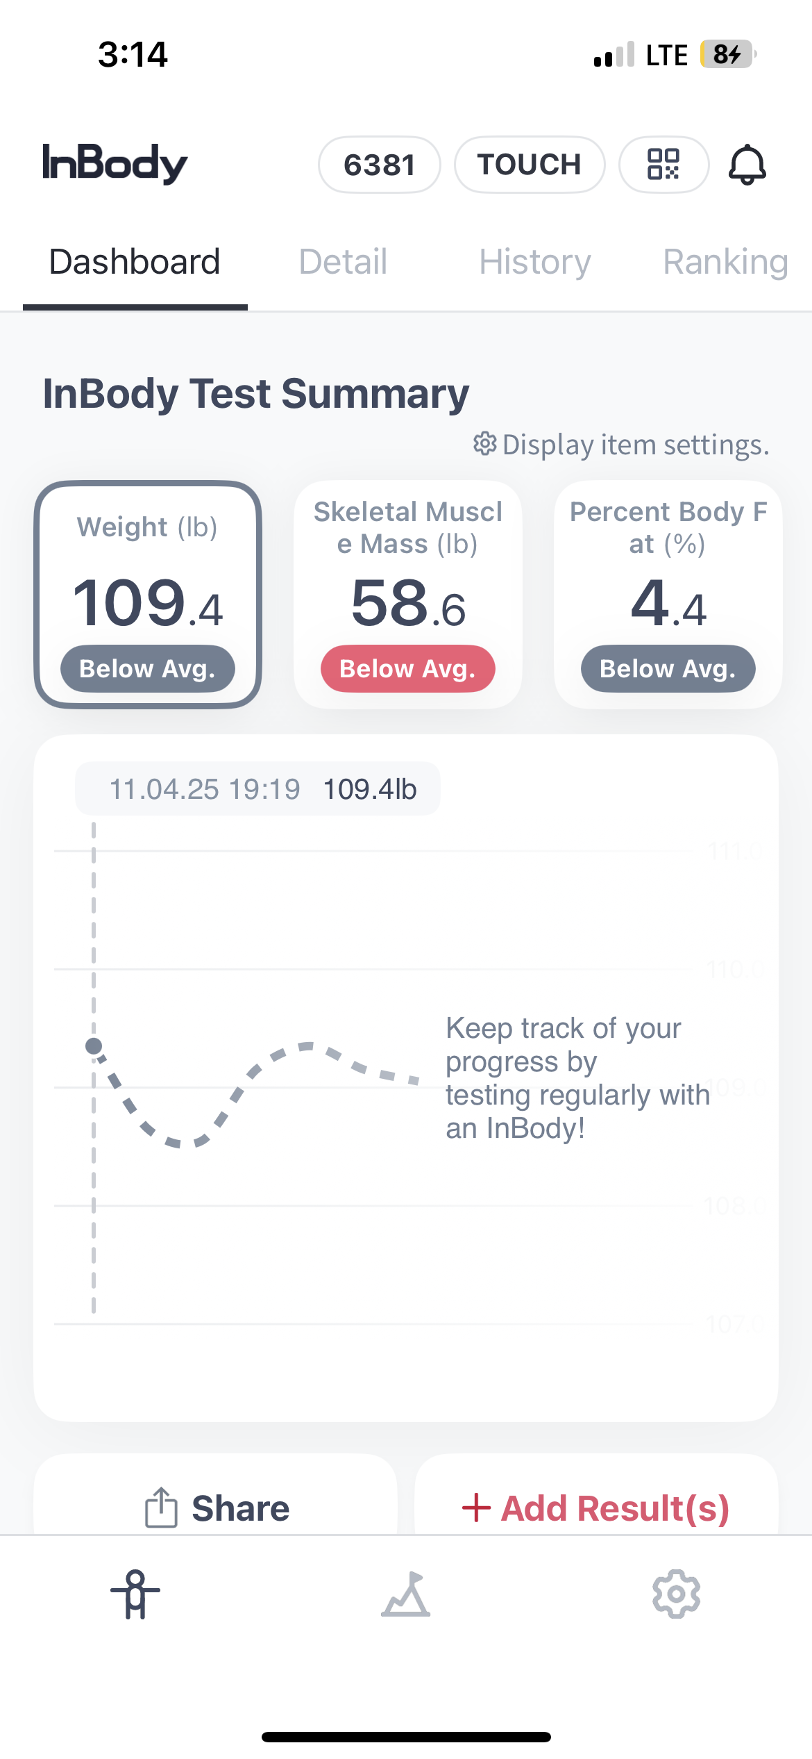Viewport: 812px width, 1759px height.
Task: Select the Dashboard tab
Action: (x=135, y=262)
